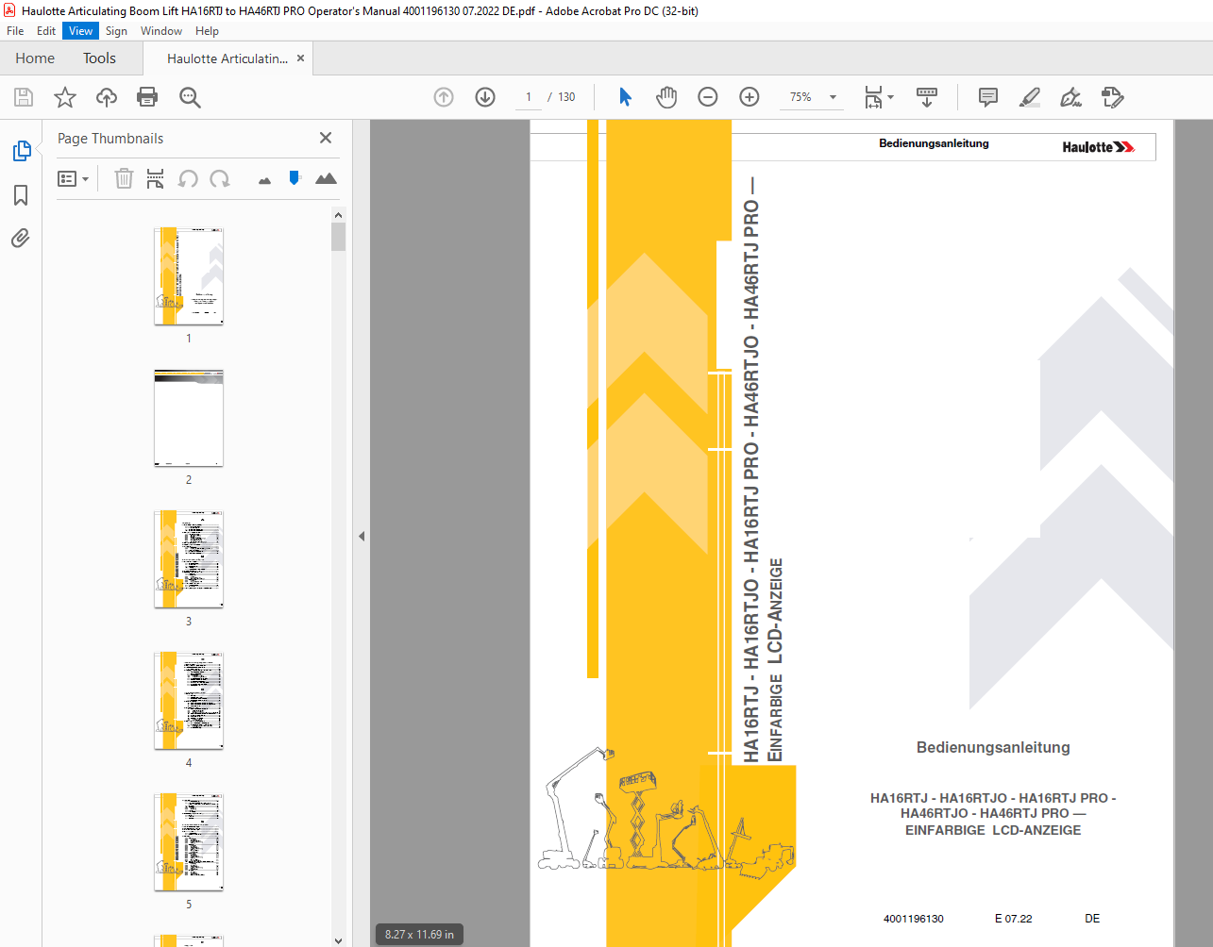Click the Zoom in plus icon
The width and height of the screenshot is (1213, 947).
750,97
